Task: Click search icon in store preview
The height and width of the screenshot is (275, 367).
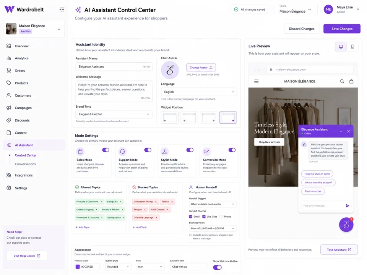Action: pos(342,81)
